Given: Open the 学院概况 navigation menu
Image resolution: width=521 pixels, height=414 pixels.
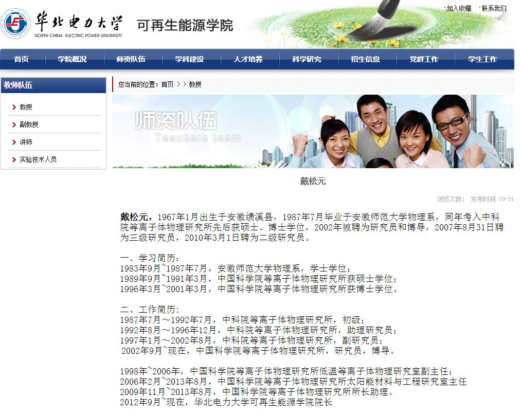Looking at the screenshot, I should point(73,59).
